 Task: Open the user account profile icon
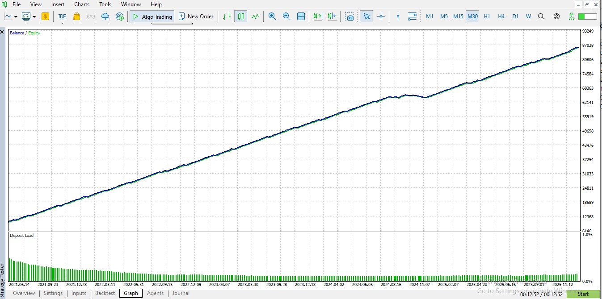(556, 17)
